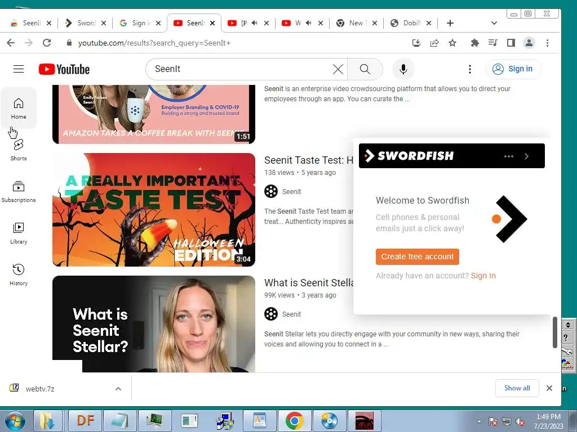Click Create free account button
577x432 pixels.
pyautogui.click(x=418, y=256)
